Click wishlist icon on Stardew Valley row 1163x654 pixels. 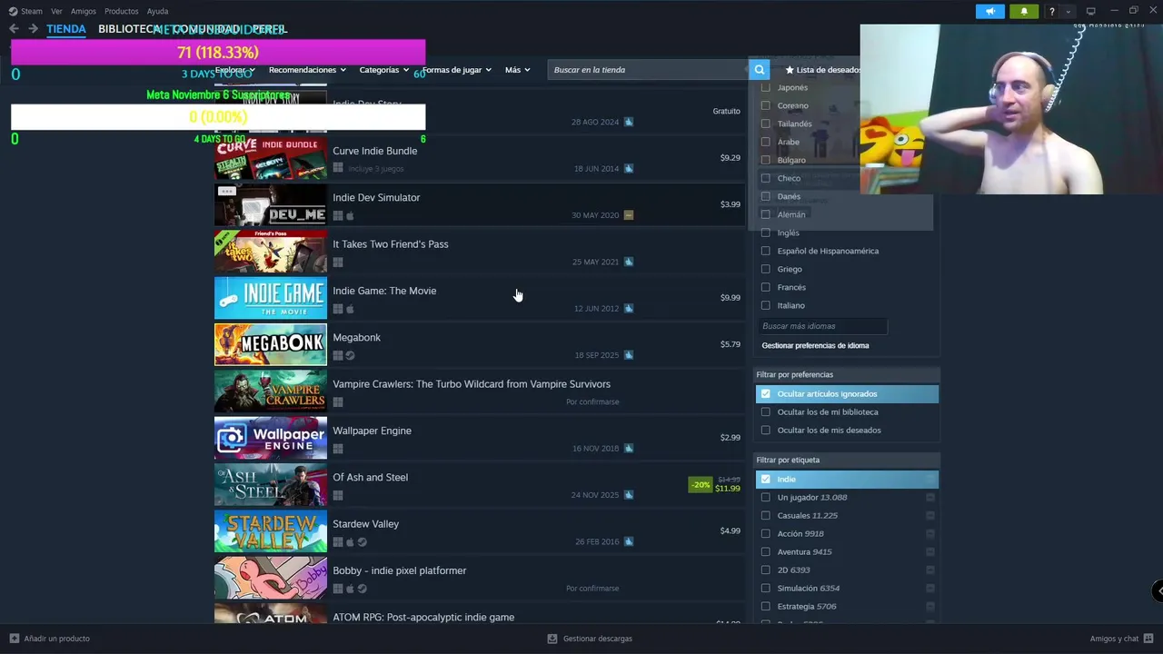629,541
